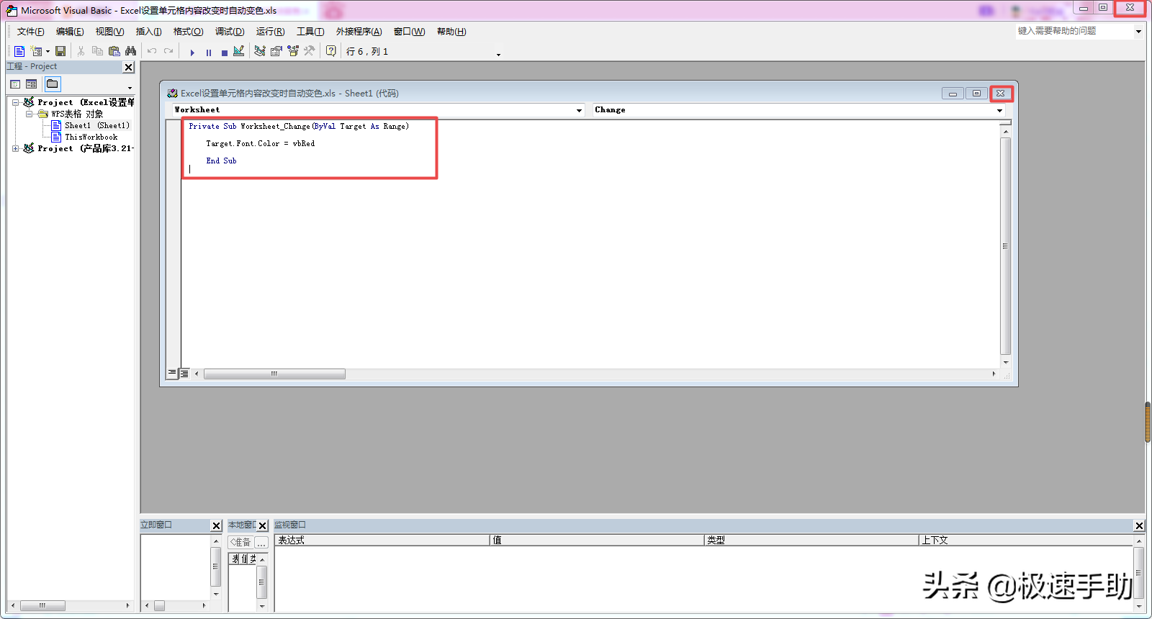Run the macro with the play icon
The height and width of the screenshot is (619, 1152).
click(x=192, y=52)
